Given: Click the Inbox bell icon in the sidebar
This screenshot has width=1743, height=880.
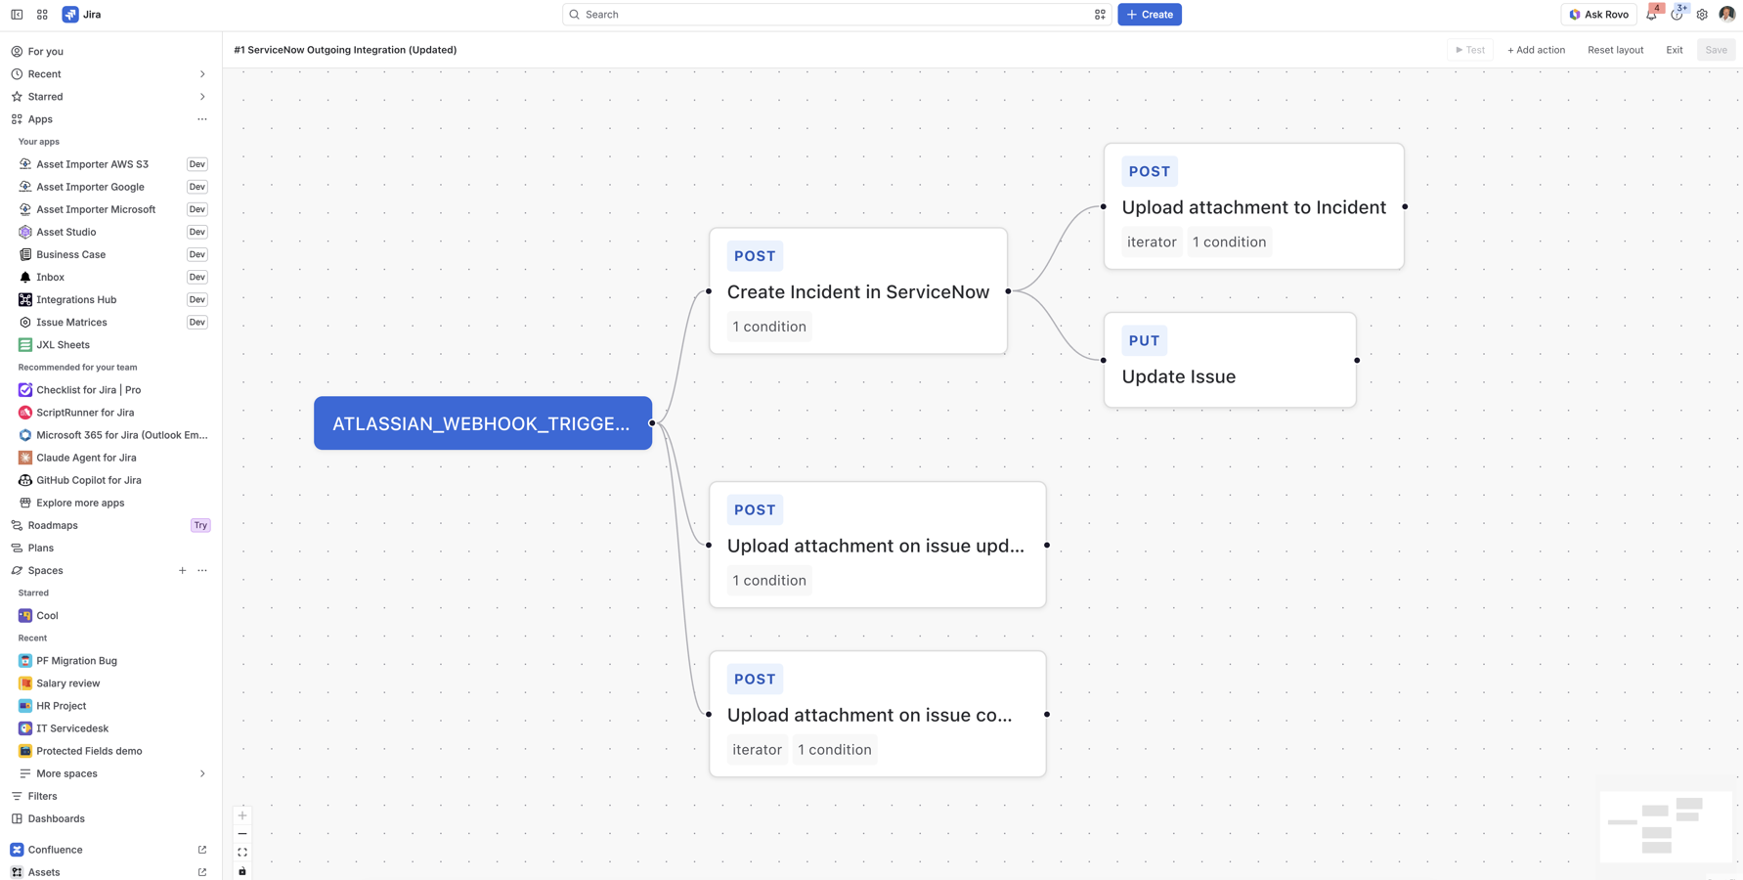Looking at the screenshot, I should coord(25,277).
